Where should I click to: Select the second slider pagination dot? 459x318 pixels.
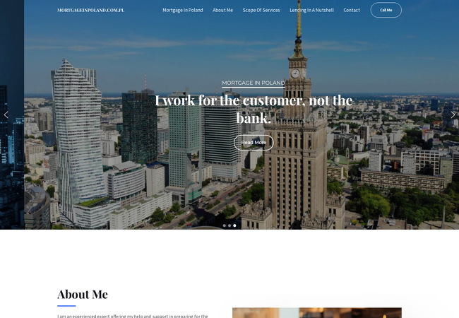[x=229, y=225]
